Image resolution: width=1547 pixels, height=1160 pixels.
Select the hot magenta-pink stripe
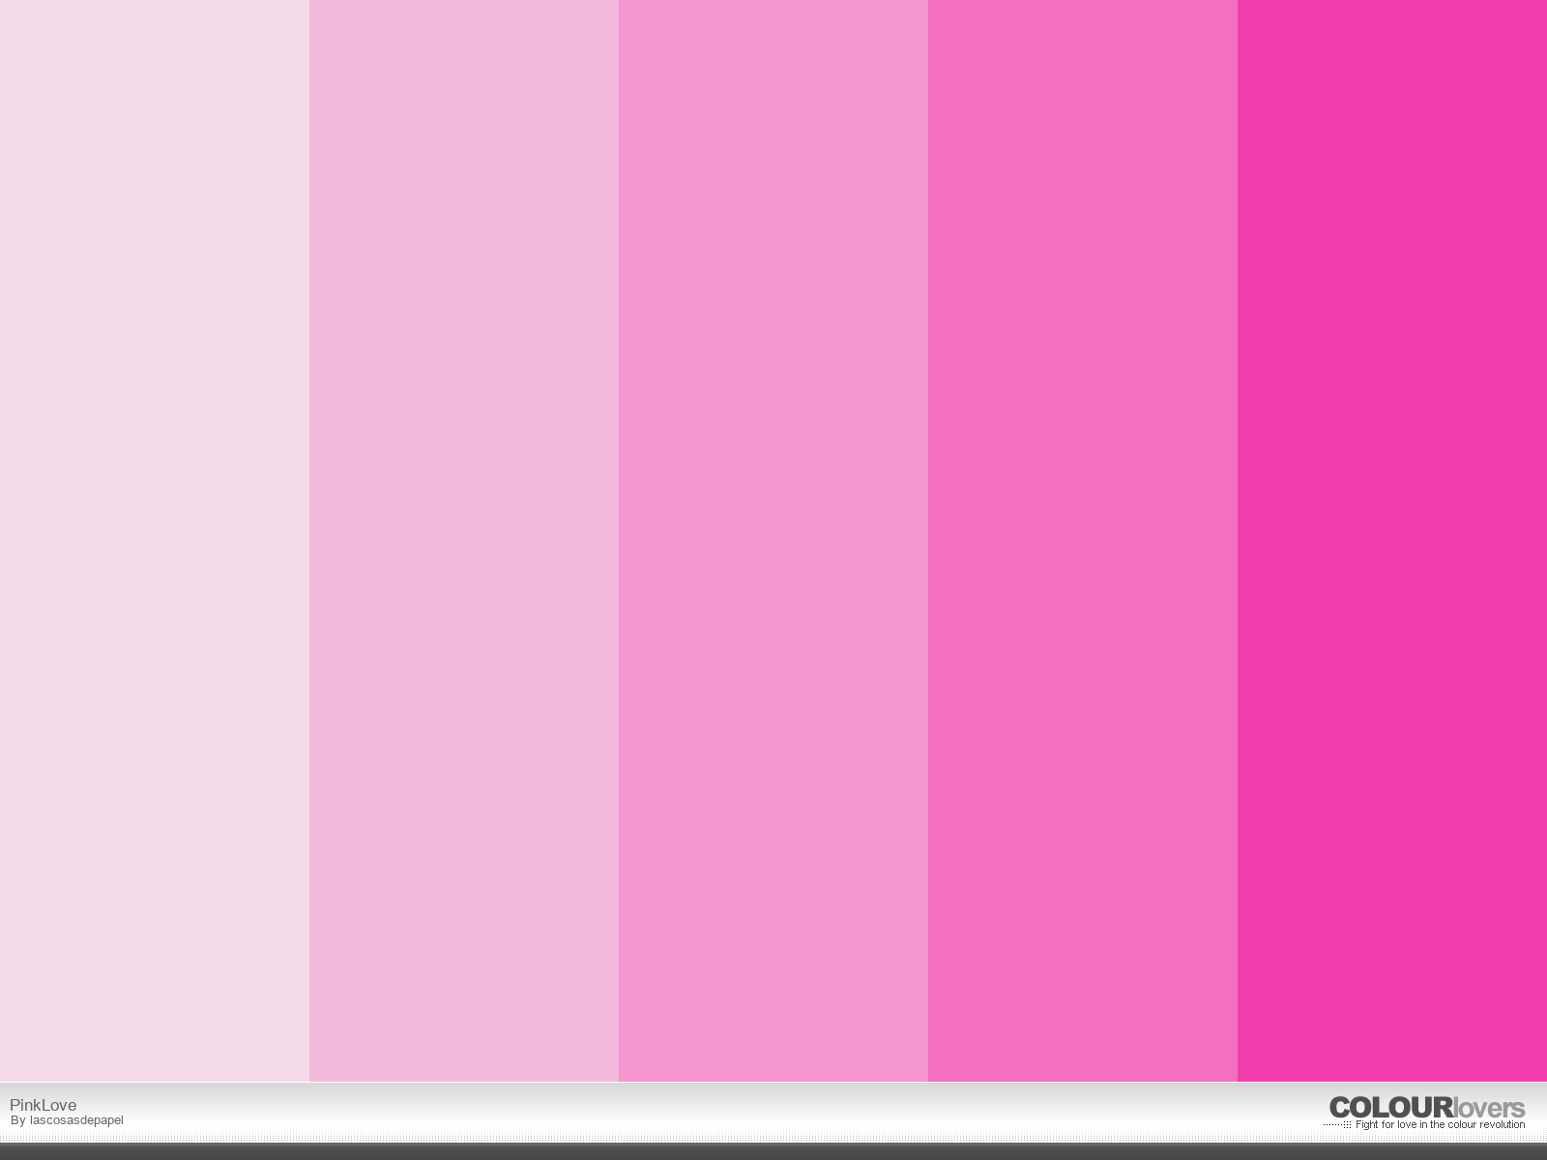click(1392, 540)
